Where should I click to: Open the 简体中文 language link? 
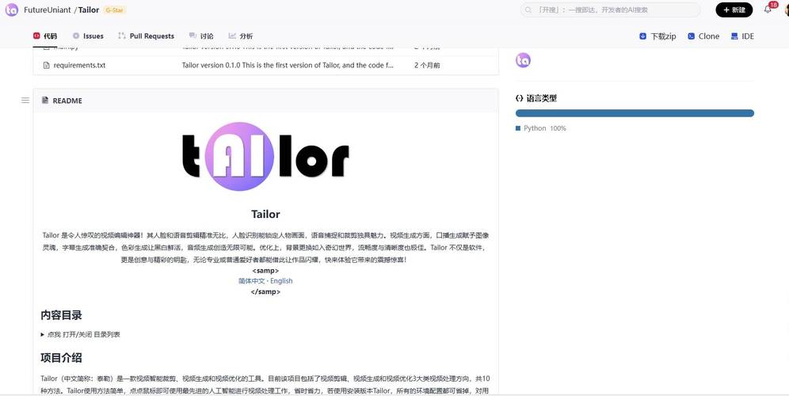[x=252, y=281]
